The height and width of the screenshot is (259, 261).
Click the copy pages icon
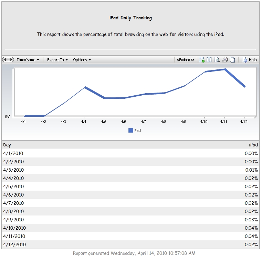pos(232,60)
